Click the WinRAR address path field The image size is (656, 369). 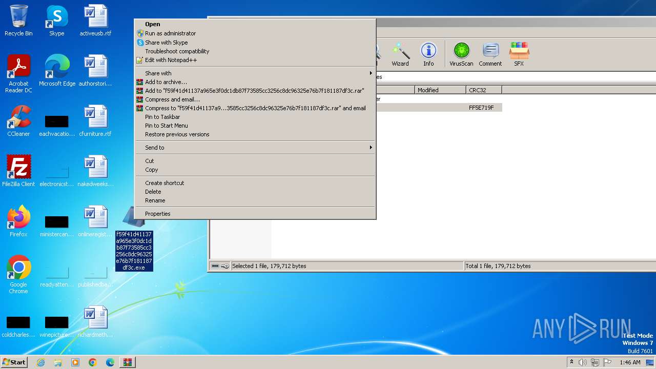[x=516, y=77]
